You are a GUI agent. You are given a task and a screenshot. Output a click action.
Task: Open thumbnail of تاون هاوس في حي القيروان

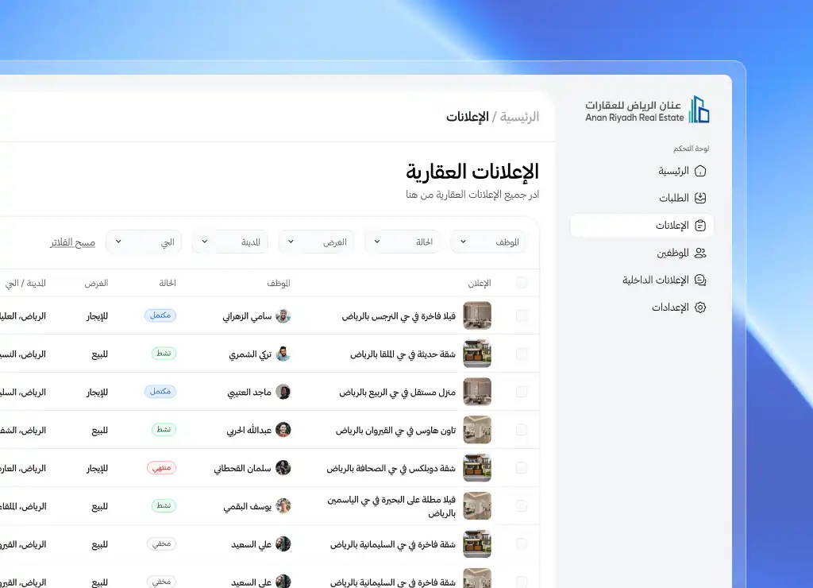[x=477, y=430]
